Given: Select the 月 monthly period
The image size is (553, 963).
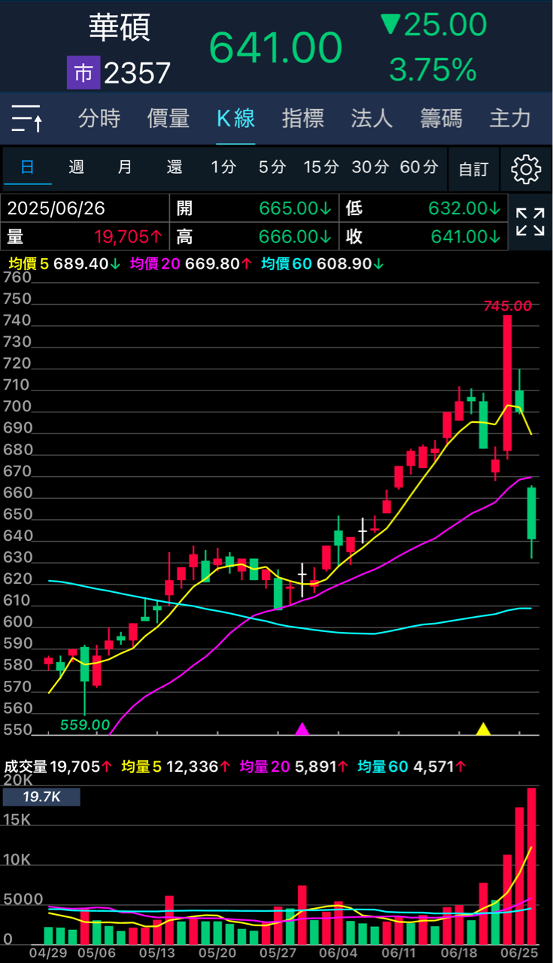Looking at the screenshot, I should [x=125, y=167].
